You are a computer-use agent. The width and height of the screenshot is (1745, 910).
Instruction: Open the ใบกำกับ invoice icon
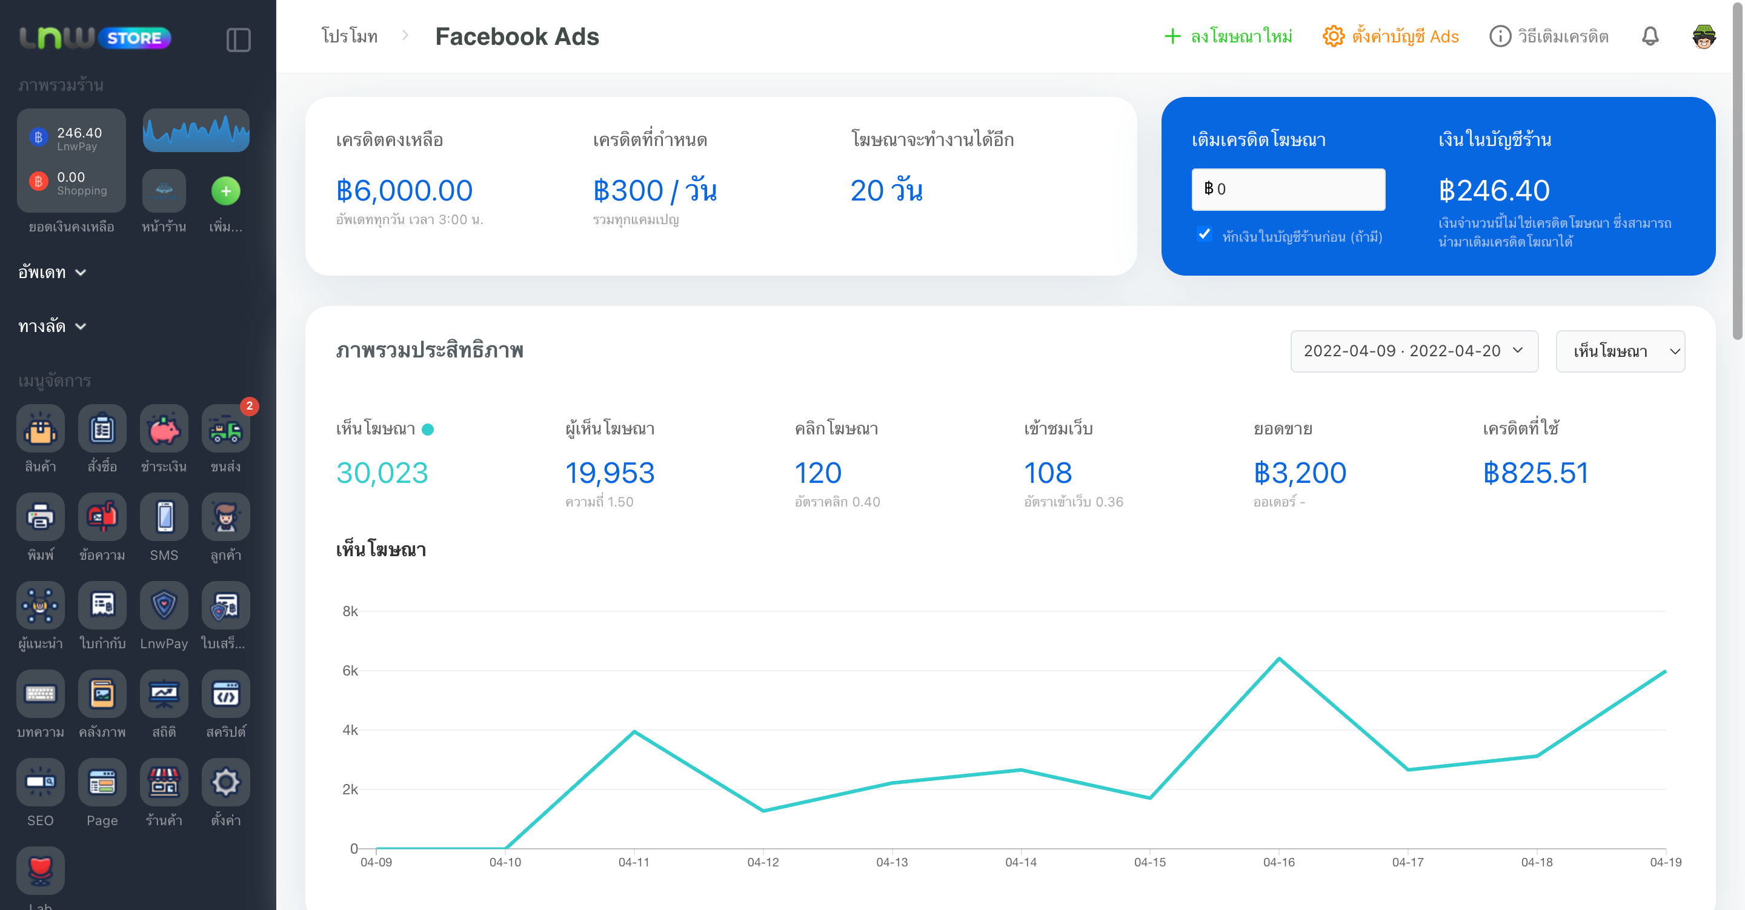[x=102, y=605]
